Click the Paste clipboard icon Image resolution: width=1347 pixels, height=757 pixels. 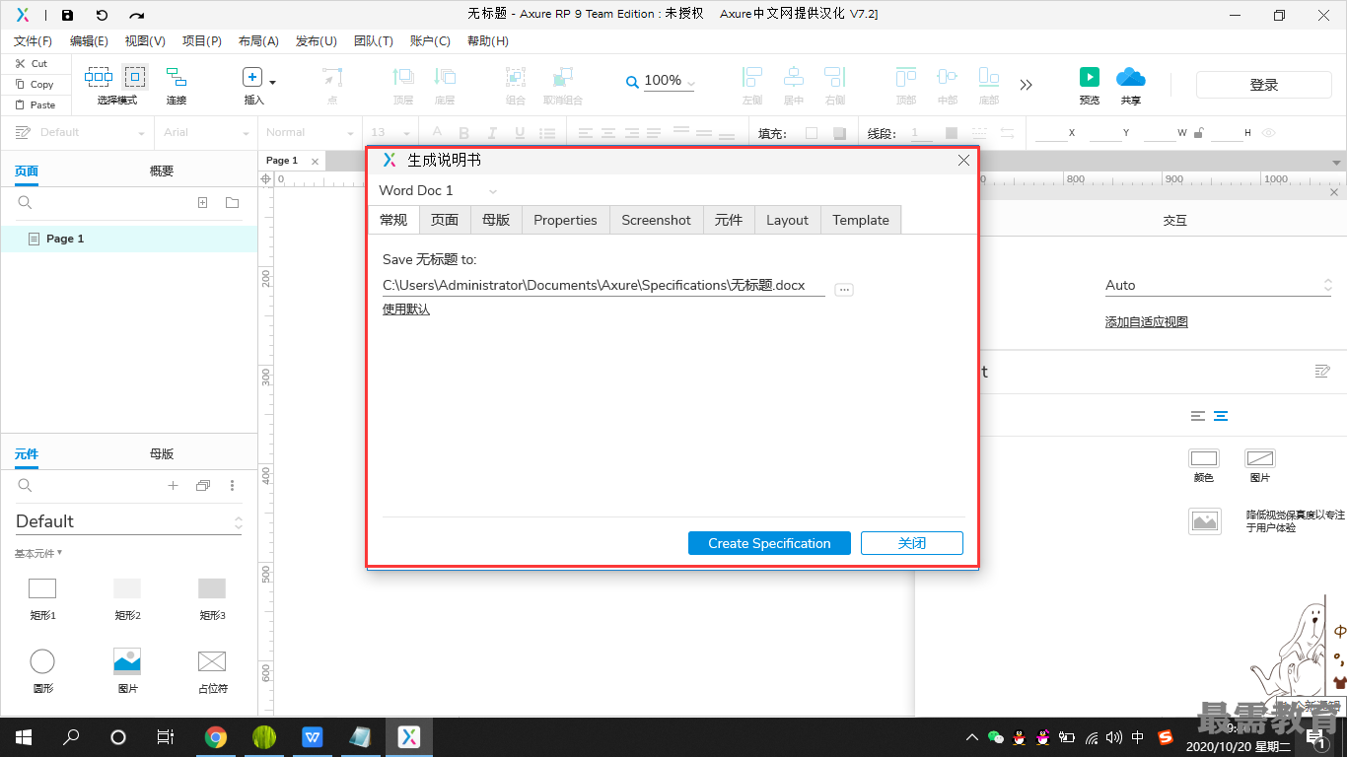[20, 104]
